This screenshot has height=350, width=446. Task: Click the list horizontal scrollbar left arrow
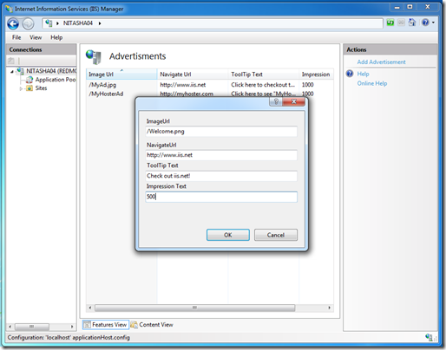[90, 308]
